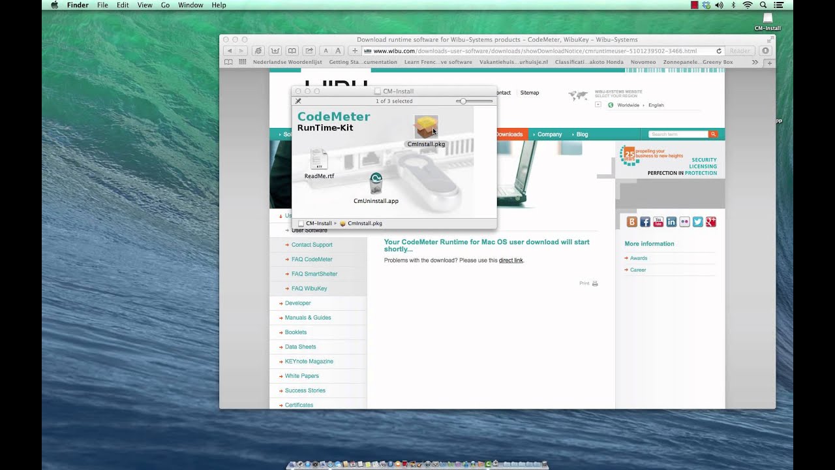Show more bookmarks with double chevron
The image size is (835, 470).
tap(755, 62)
